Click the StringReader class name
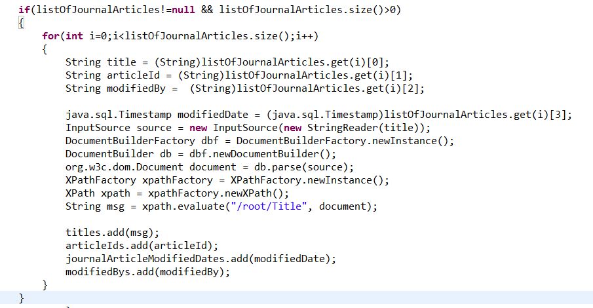The image size is (593, 308). pyautogui.click(x=318, y=128)
